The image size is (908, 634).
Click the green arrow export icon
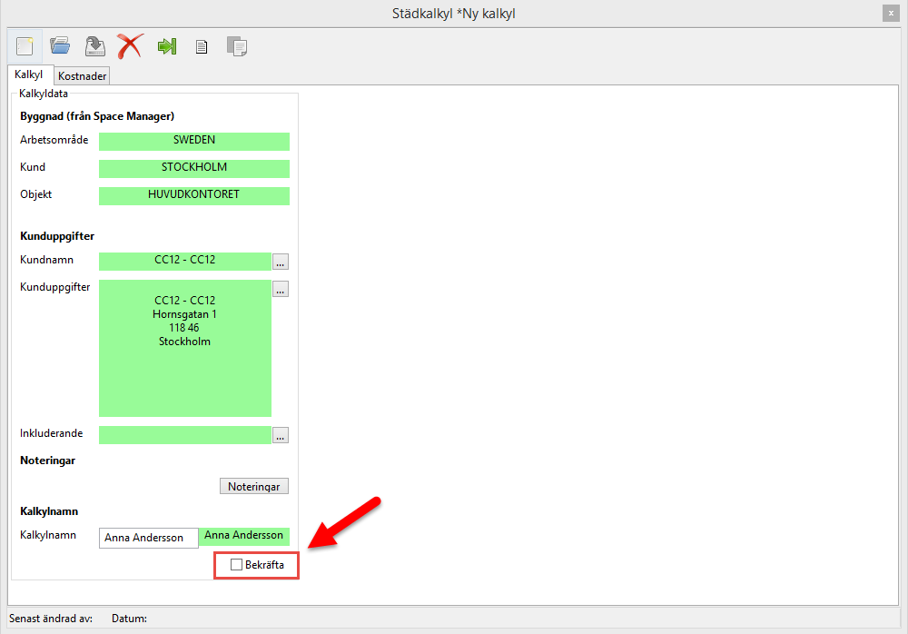166,46
